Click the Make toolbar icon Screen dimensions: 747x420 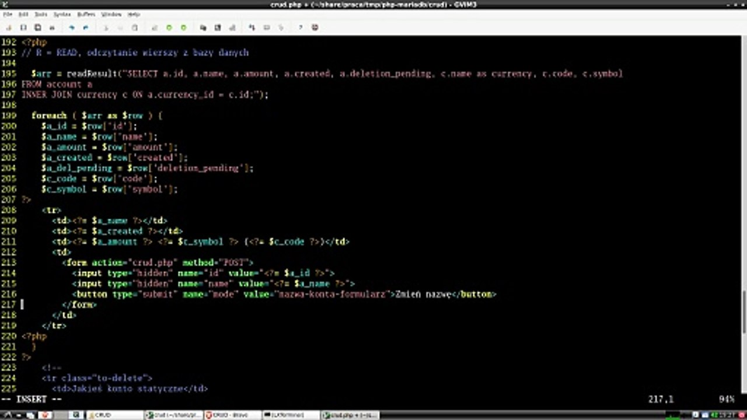click(x=252, y=27)
